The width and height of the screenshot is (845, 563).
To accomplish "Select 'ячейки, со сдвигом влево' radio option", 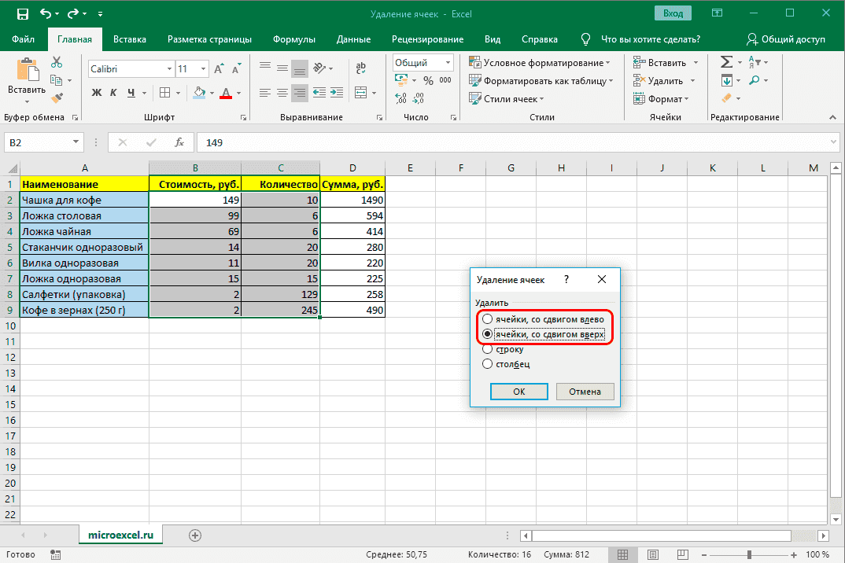I will (x=488, y=319).
